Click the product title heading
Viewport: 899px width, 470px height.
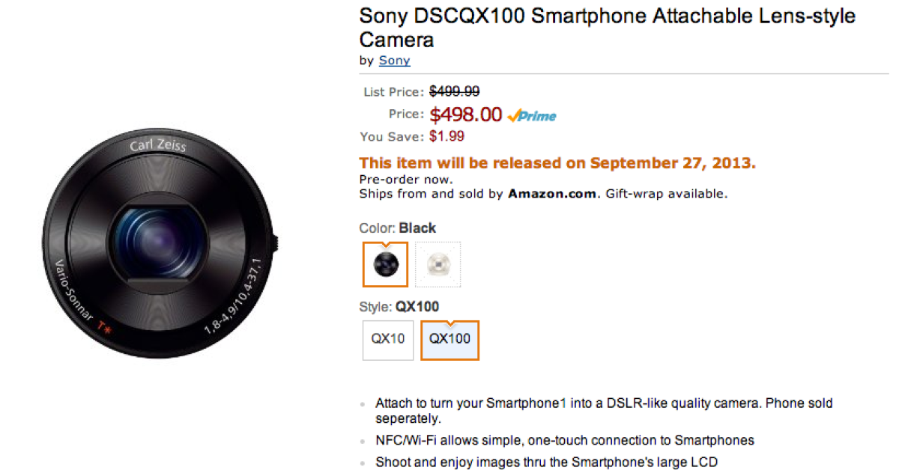(607, 27)
